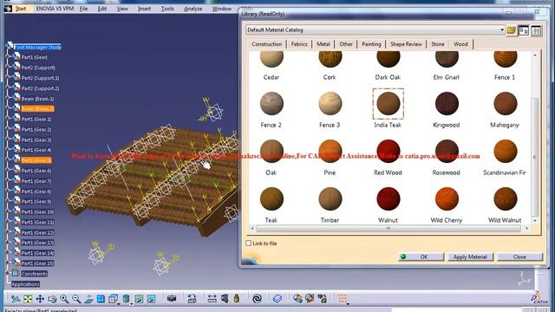The height and width of the screenshot is (312, 555).
Task: Select the Mahogany material sphere
Action: 505,104
